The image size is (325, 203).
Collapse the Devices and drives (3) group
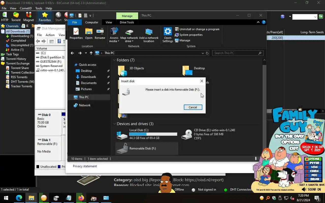point(114,124)
